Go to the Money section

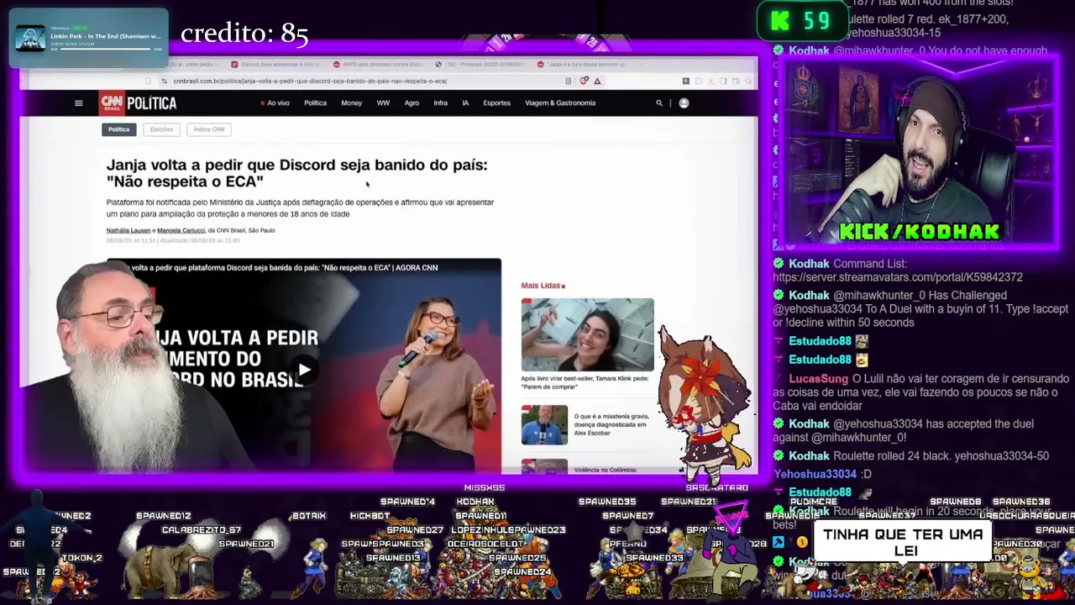tap(351, 103)
